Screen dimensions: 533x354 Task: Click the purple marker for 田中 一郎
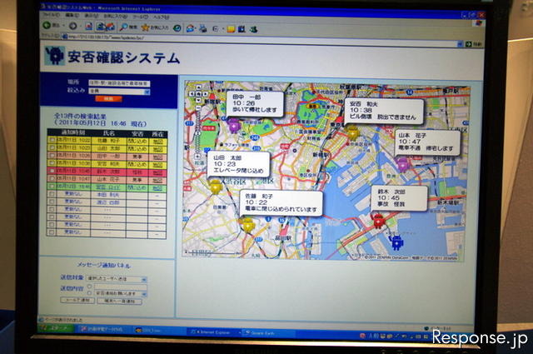234,126
